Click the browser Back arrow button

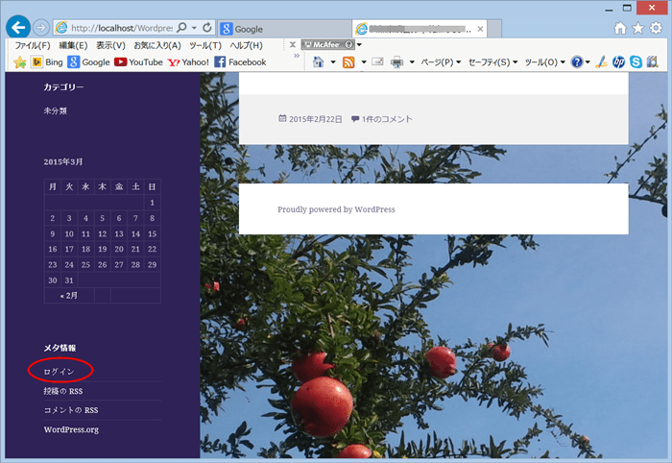[x=16, y=28]
